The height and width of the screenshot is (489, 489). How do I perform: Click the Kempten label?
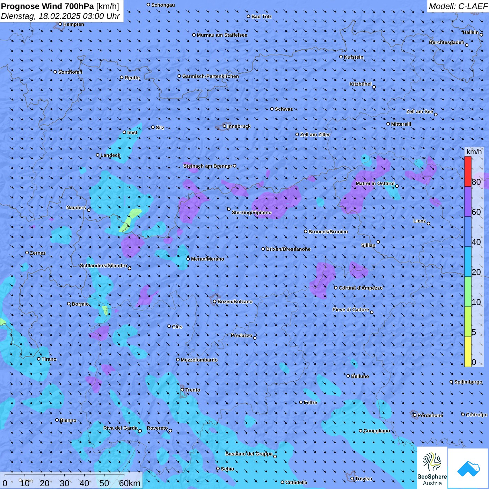point(73,24)
